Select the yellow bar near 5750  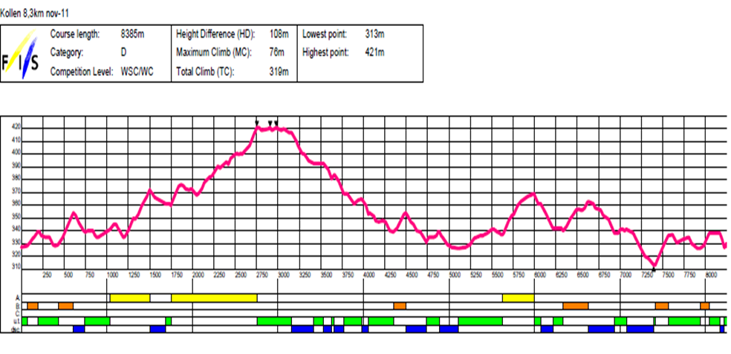[518, 298]
